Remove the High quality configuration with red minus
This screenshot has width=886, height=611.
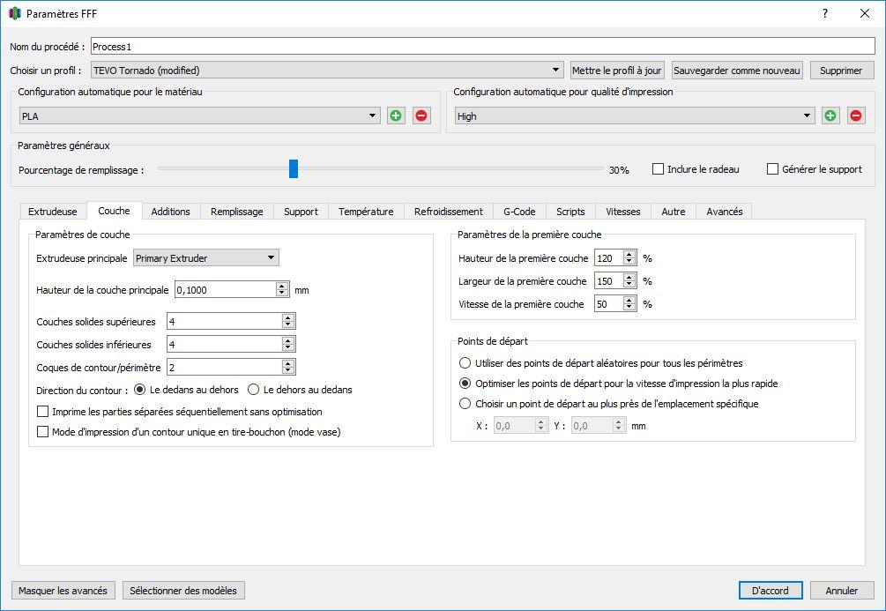tap(855, 115)
